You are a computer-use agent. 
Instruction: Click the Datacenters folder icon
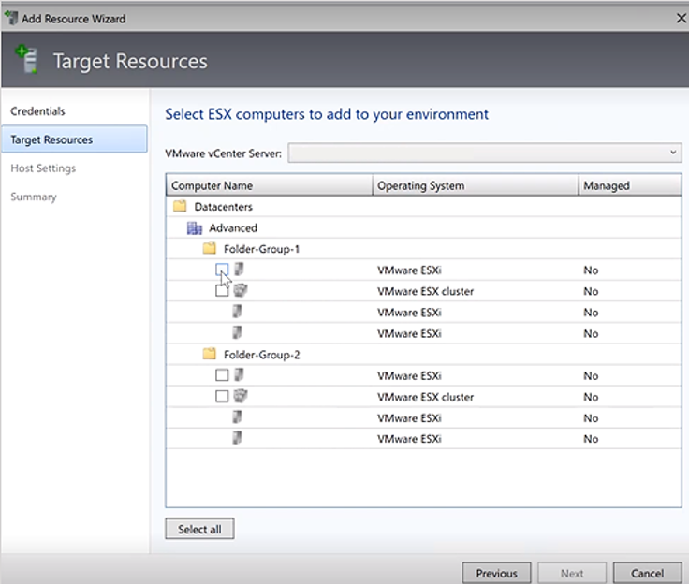point(180,206)
